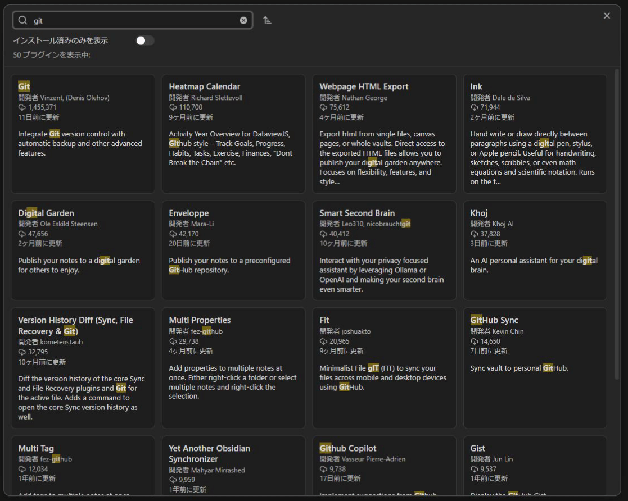Open the Webpage HTML Export plugin

(384, 134)
